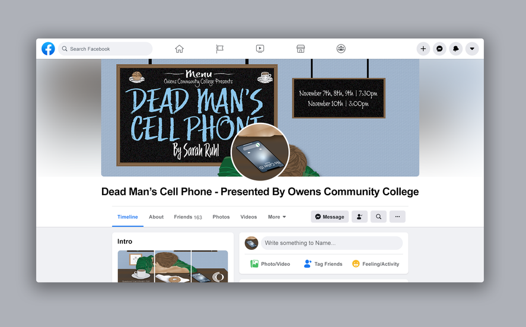Click the Search Facebook field

[x=106, y=49]
